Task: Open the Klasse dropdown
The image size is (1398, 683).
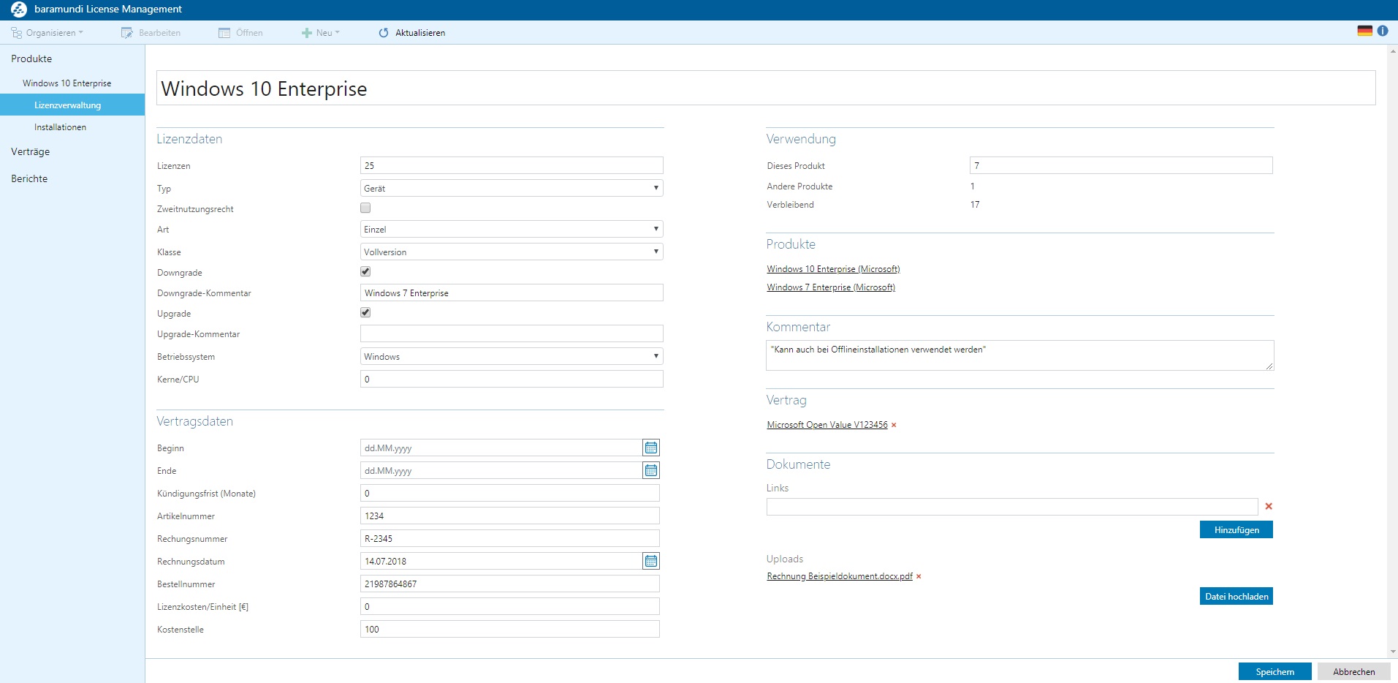Action: pos(512,252)
